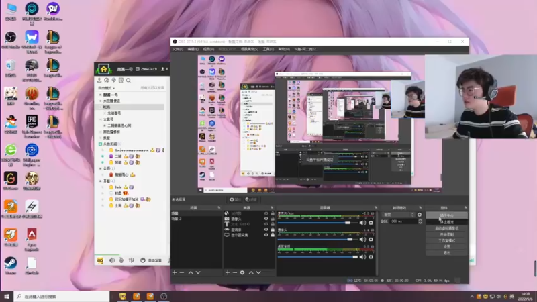Click the Settings button in OBS controls
Image resolution: width=537 pixels, height=302 pixels.
[446, 246]
